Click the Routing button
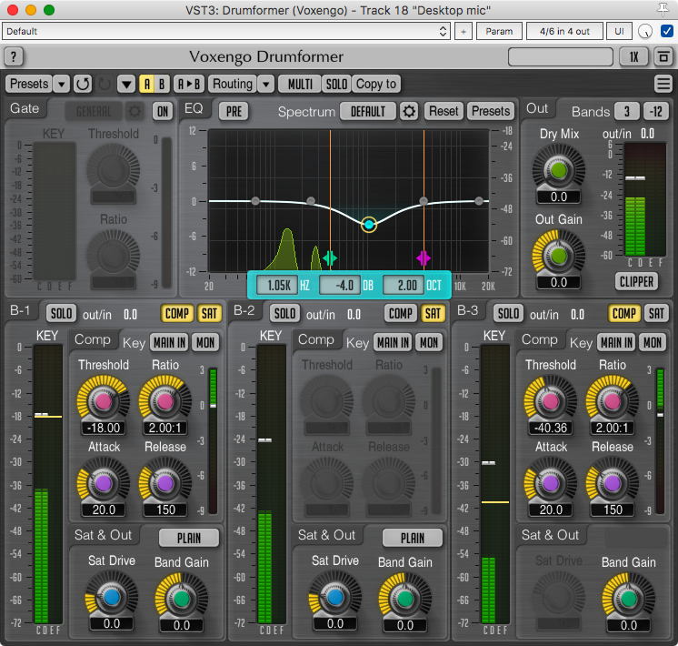Image resolution: width=678 pixels, height=646 pixels. [233, 84]
